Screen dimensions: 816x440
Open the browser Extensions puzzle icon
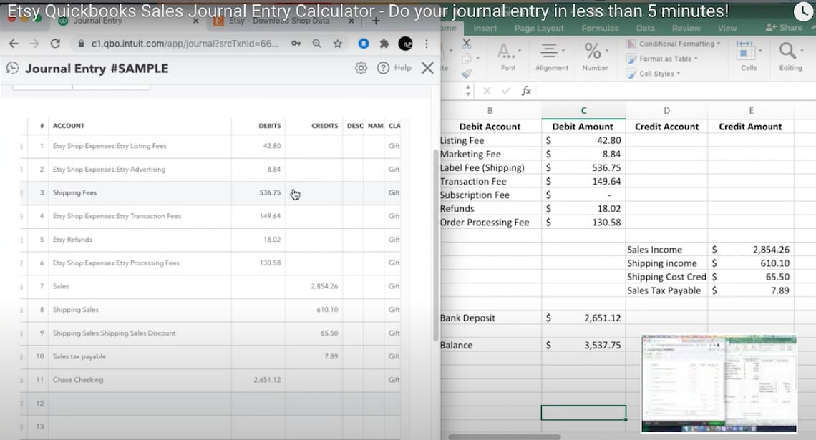pos(386,43)
